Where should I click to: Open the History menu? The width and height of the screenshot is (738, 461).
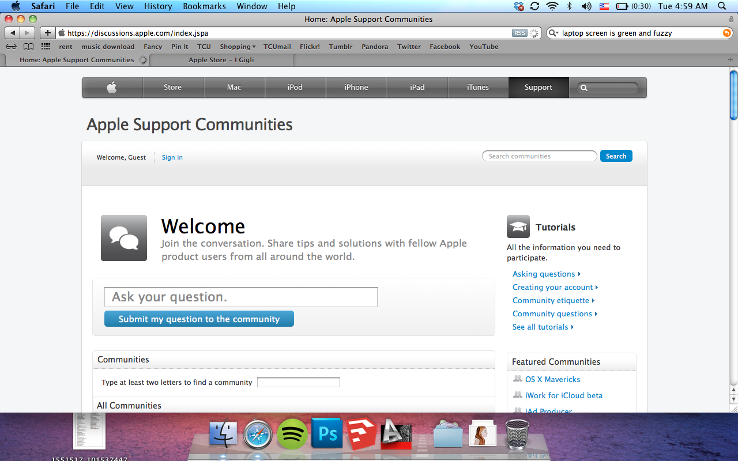tap(157, 6)
